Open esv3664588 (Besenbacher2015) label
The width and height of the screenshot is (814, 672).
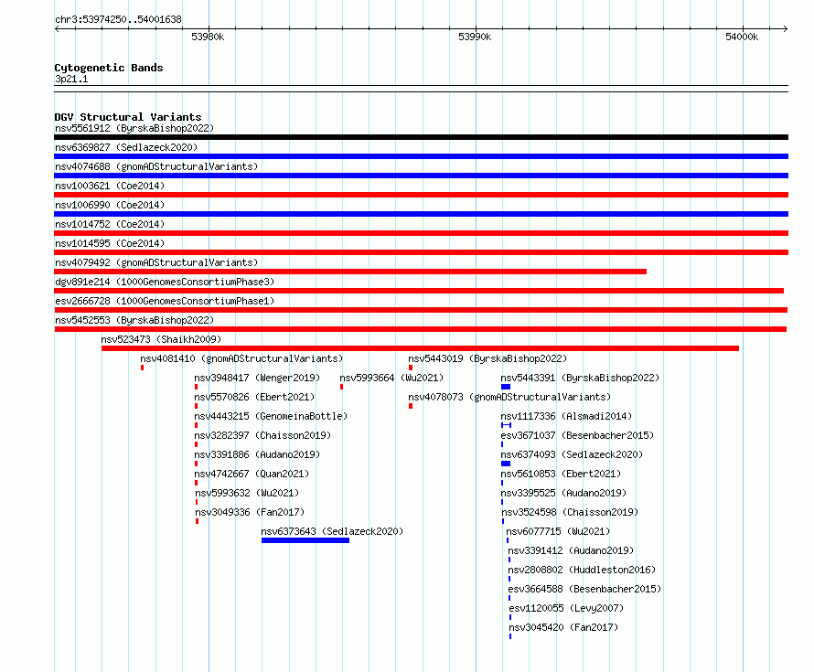point(584,589)
